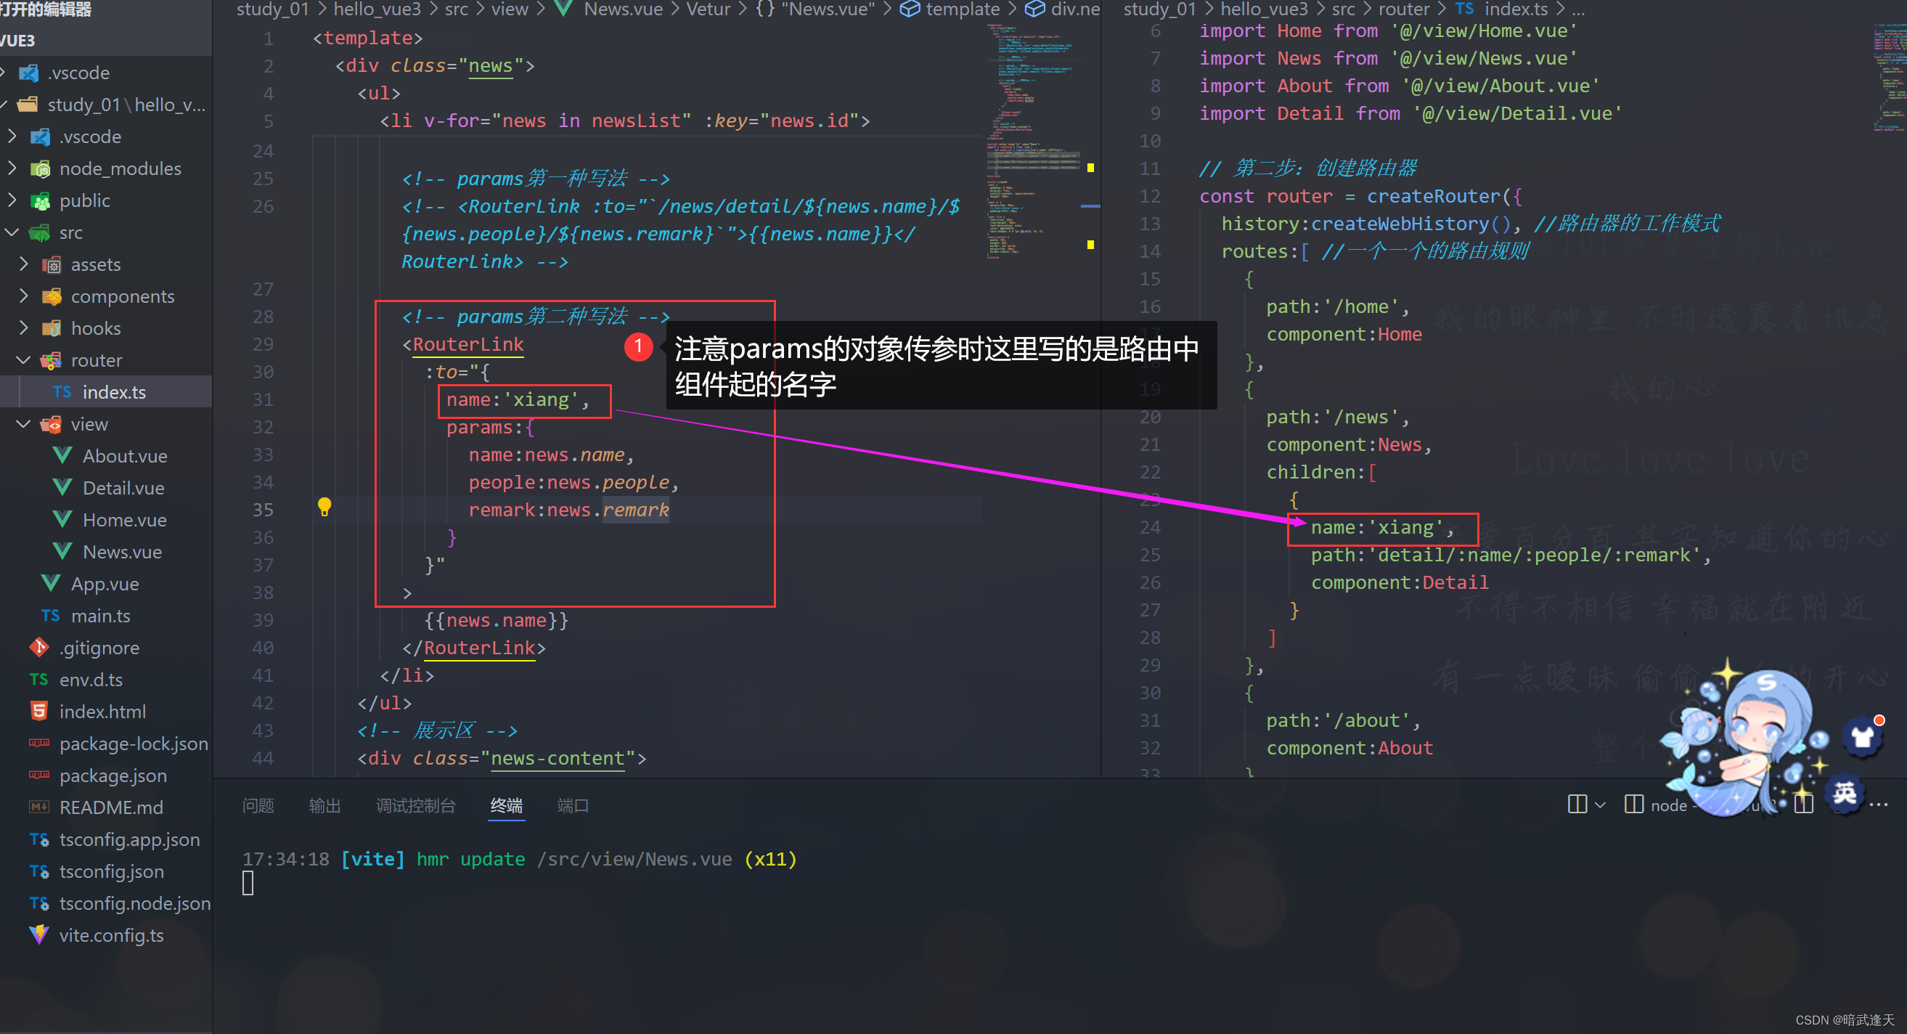Click the 英 input method indicator icon
The height and width of the screenshot is (1034, 1907).
coord(1844,793)
